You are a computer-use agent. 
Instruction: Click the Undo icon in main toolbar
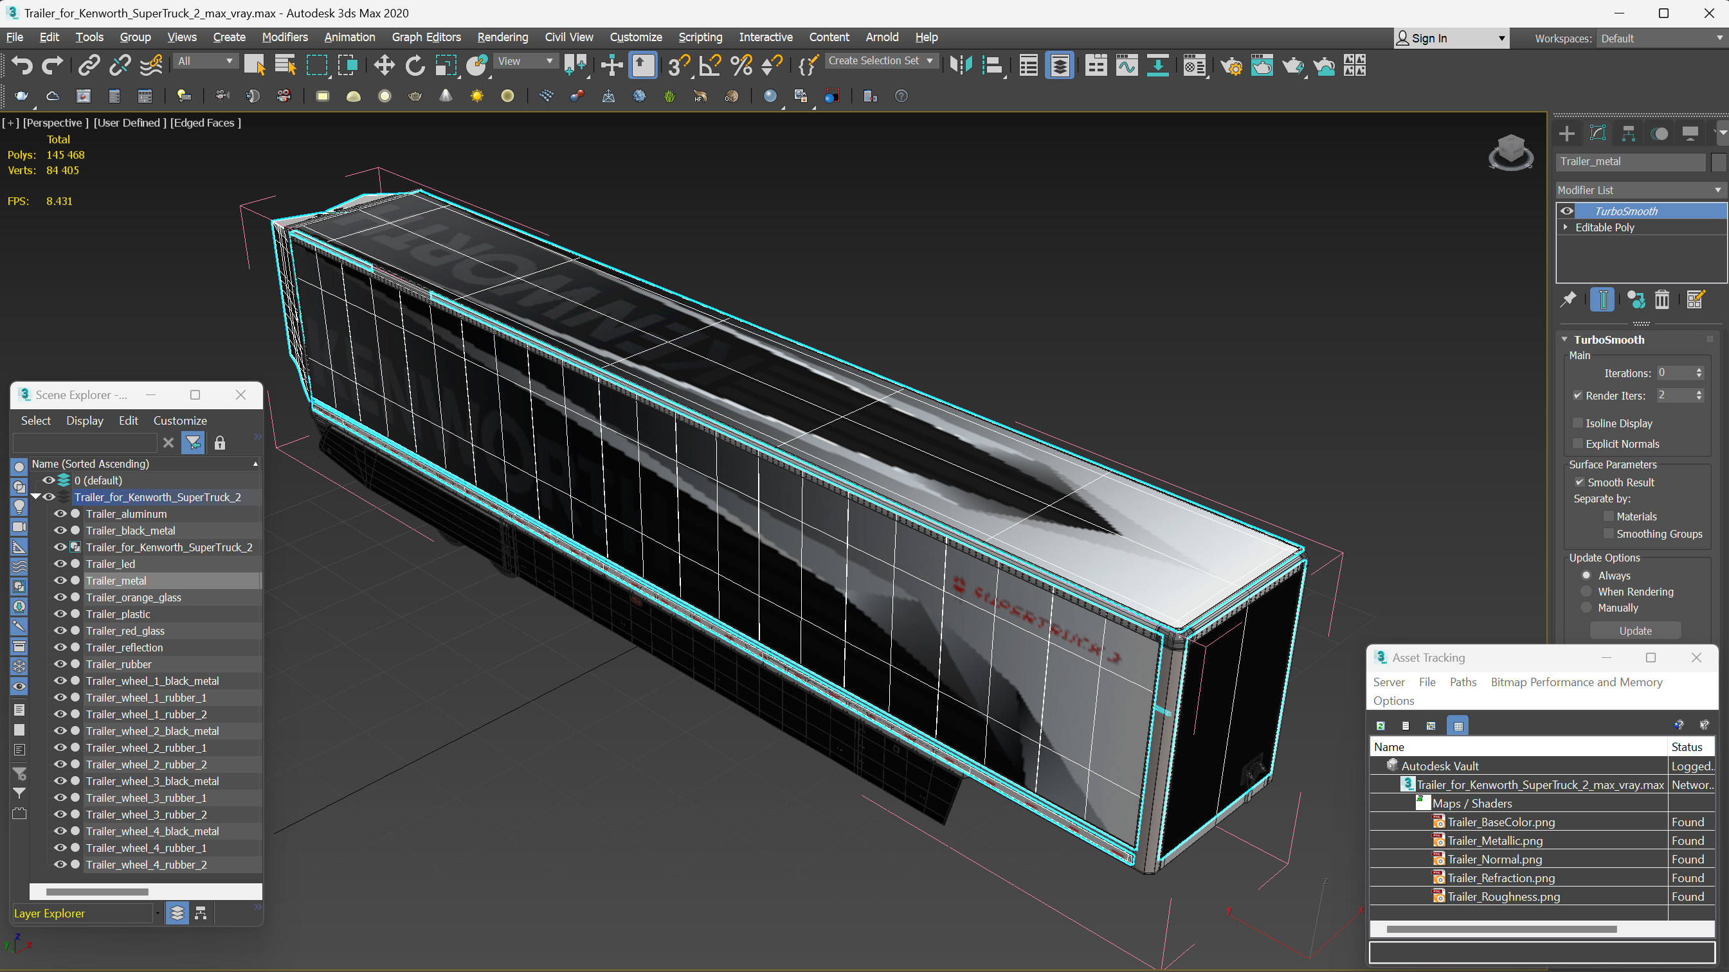coord(21,65)
